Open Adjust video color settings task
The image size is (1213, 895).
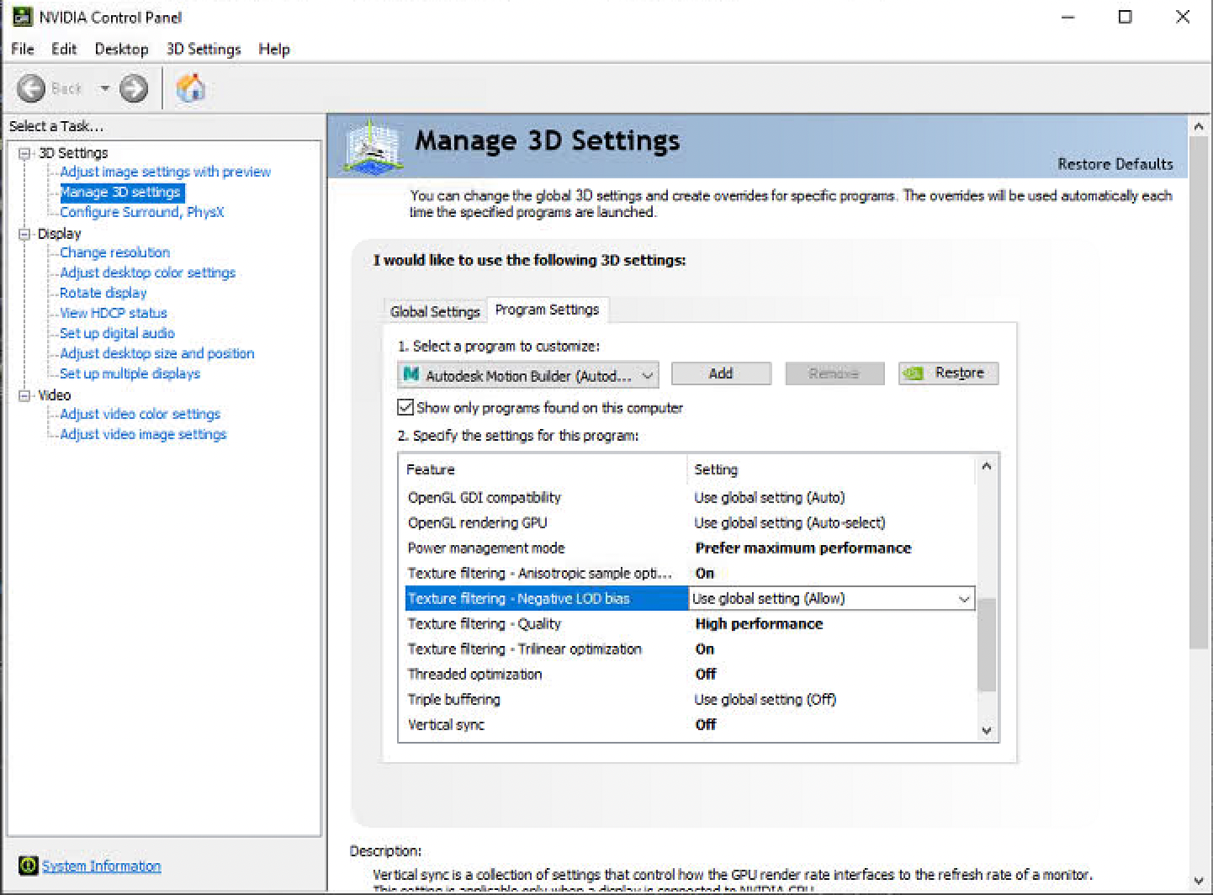140,414
